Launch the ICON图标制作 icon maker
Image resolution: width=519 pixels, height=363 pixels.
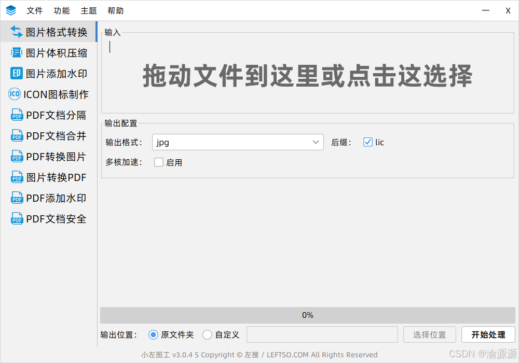pyautogui.click(x=48, y=94)
